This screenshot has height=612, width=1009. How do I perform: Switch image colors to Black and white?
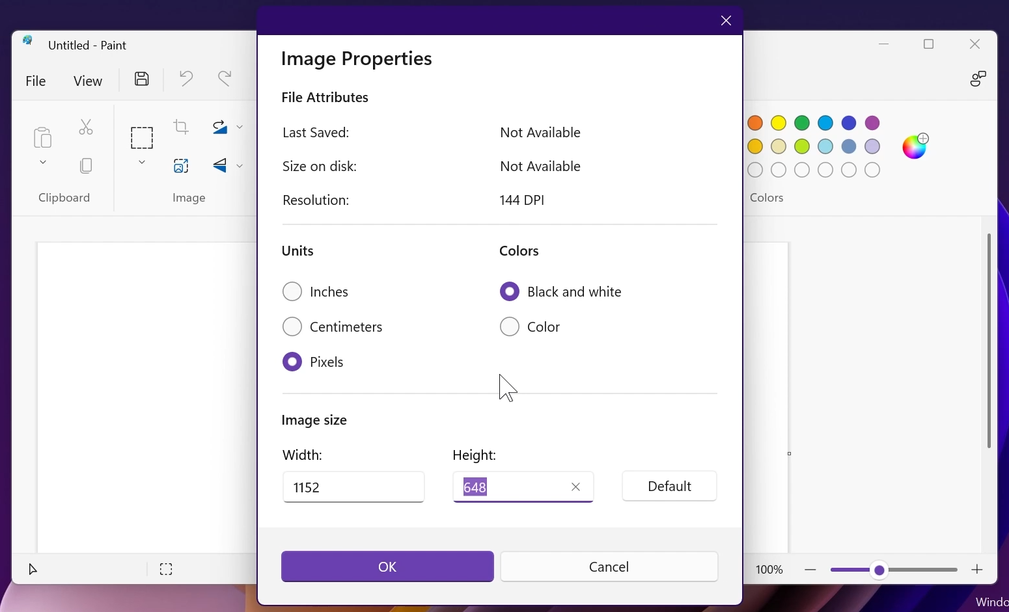click(510, 291)
